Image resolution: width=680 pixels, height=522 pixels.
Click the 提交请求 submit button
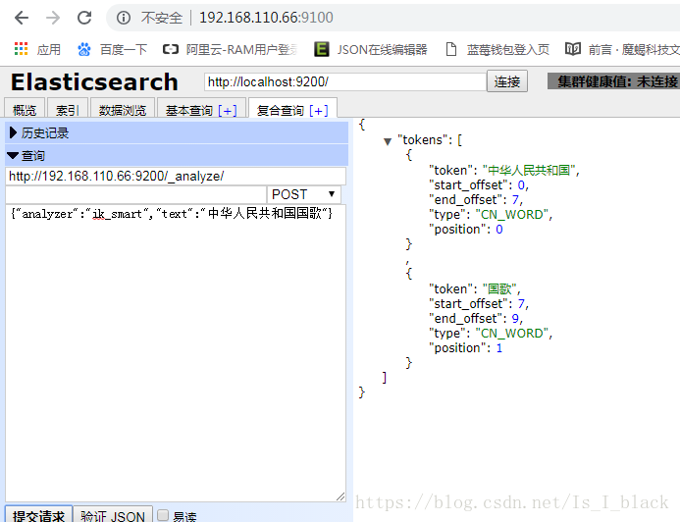(38, 514)
